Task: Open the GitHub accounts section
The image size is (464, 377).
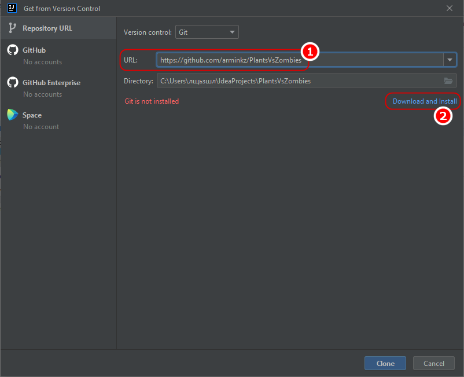Action: pos(58,56)
